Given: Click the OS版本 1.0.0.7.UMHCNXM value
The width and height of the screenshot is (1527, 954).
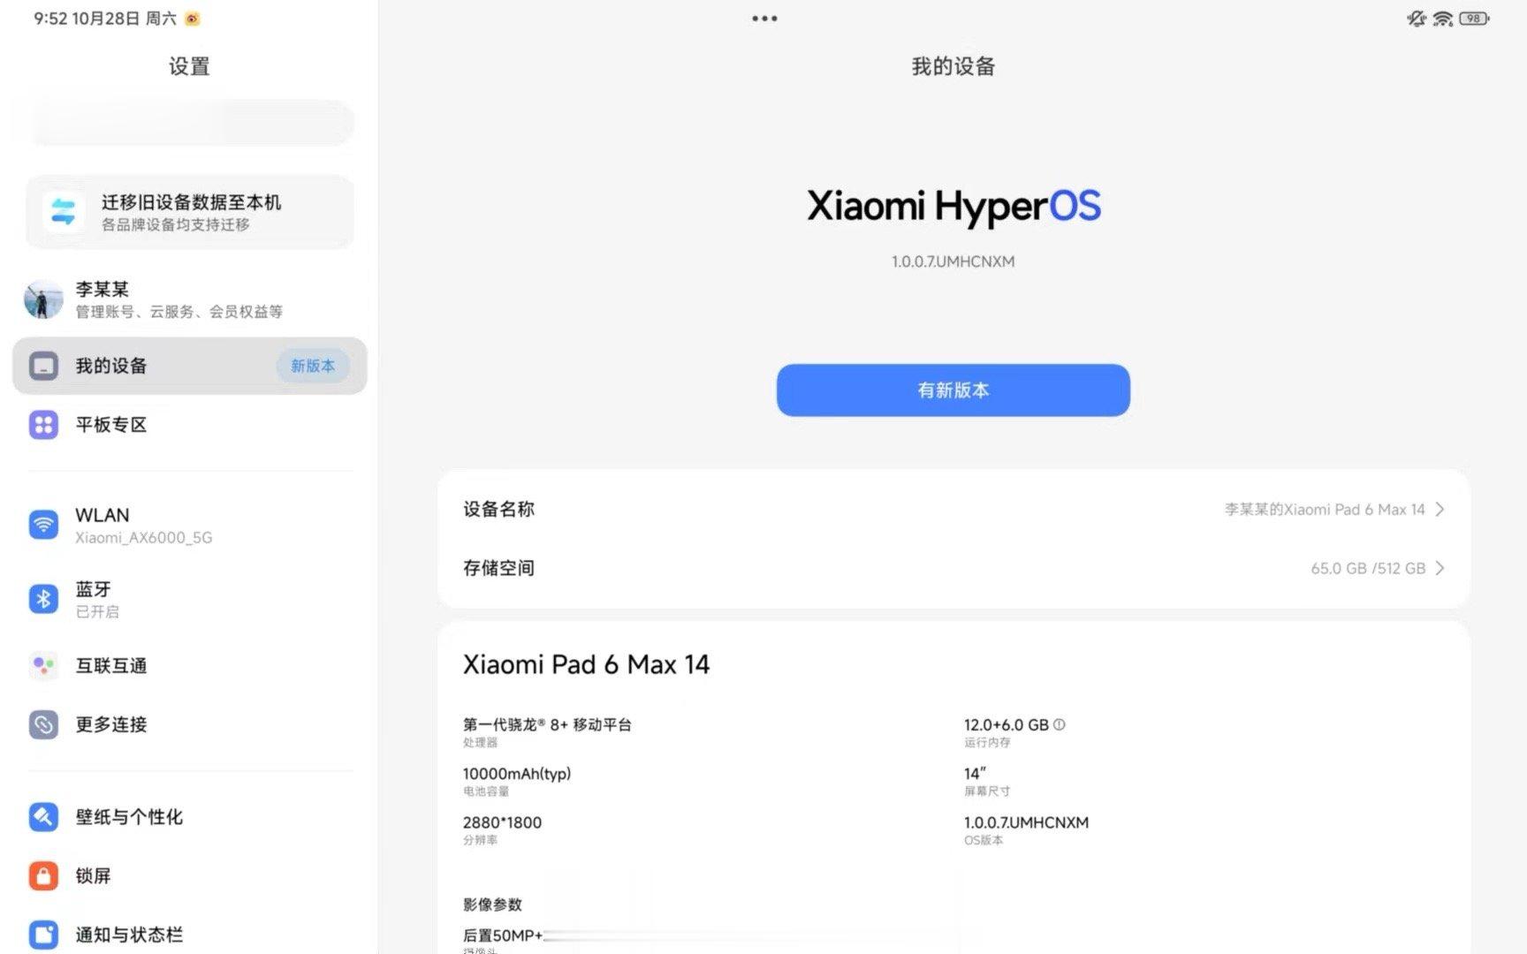Looking at the screenshot, I should point(1026,822).
